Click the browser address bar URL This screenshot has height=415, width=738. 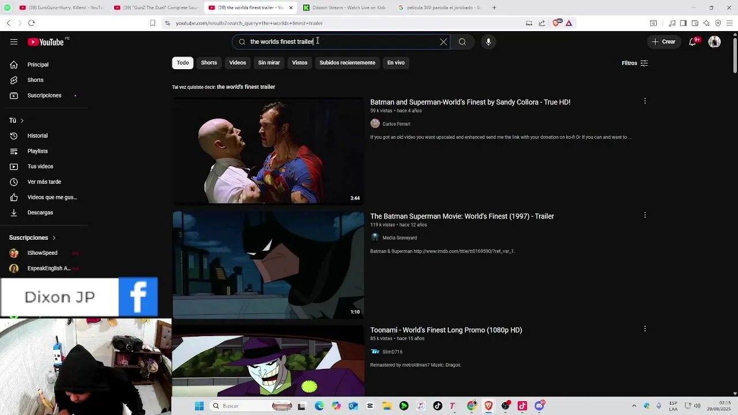(249, 23)
